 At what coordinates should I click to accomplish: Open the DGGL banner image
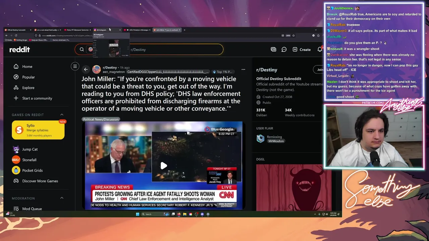pyautogui.click(x=290, y=187)
